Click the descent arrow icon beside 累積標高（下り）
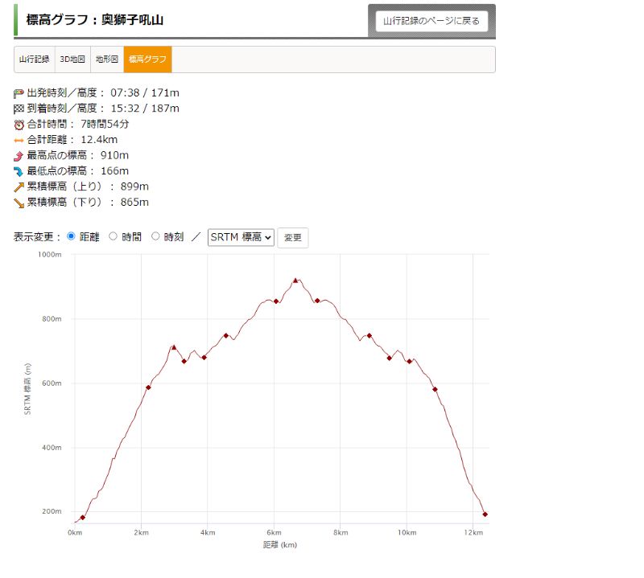The width and height of the screenshot is (644, 578). pyautogui.click(x=19, y=203)
